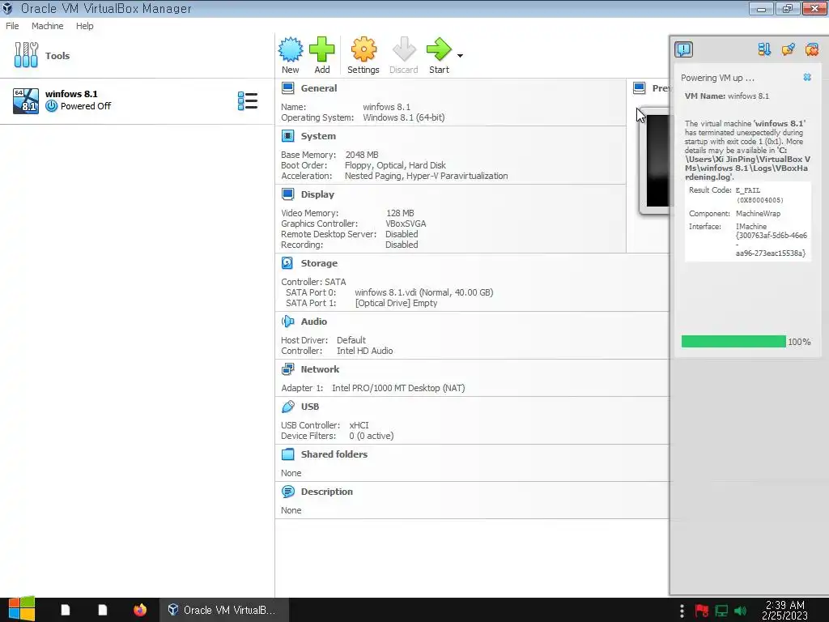Click the clear finished notifications broom icon

click(x=789, y=49)
